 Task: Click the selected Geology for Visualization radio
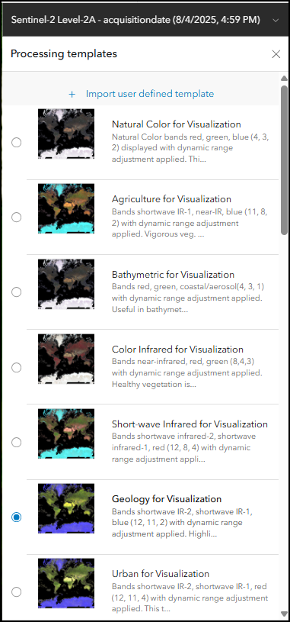[16, 517]
